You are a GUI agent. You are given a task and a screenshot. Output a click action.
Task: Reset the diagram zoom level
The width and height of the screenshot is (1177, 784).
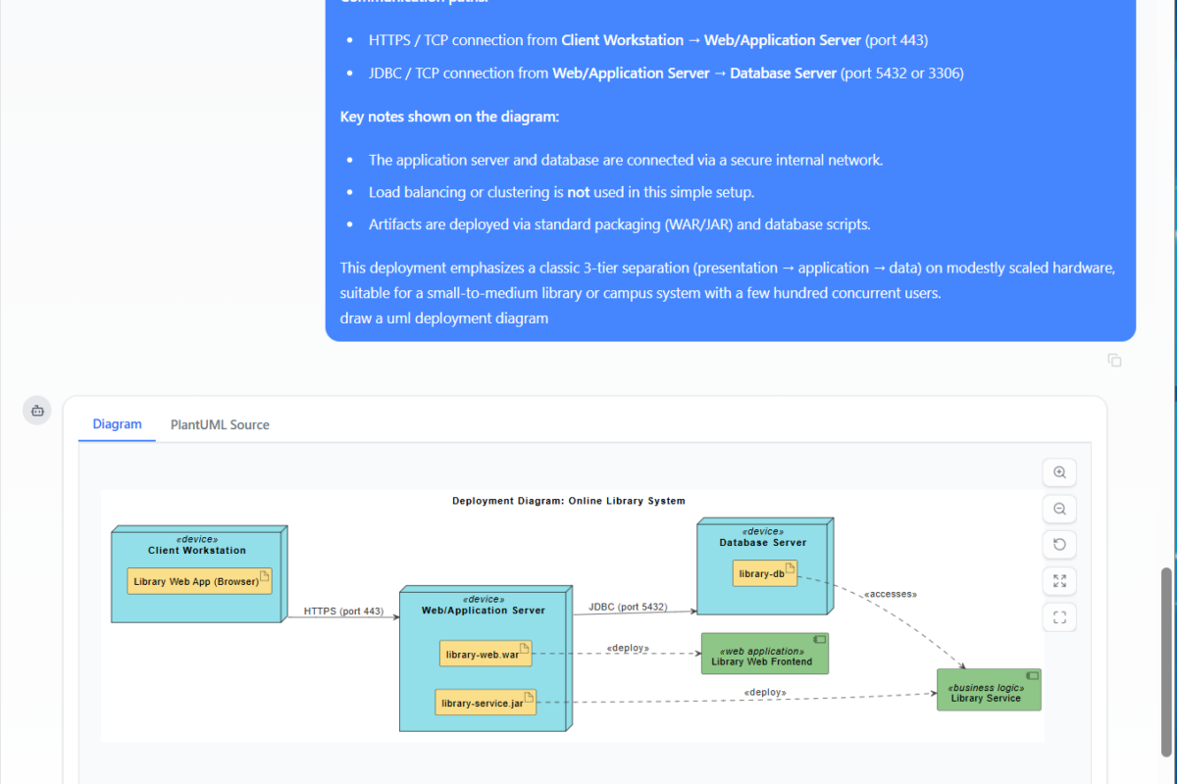(x=1059, y=545)
